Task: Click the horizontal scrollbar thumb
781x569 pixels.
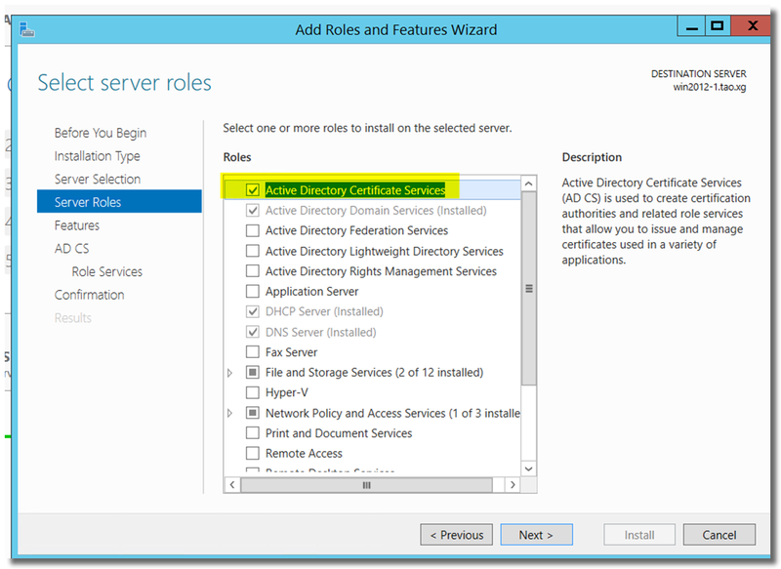Action: [x=367, y=485]
